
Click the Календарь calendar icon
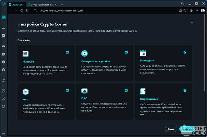(x=143, y=53)
